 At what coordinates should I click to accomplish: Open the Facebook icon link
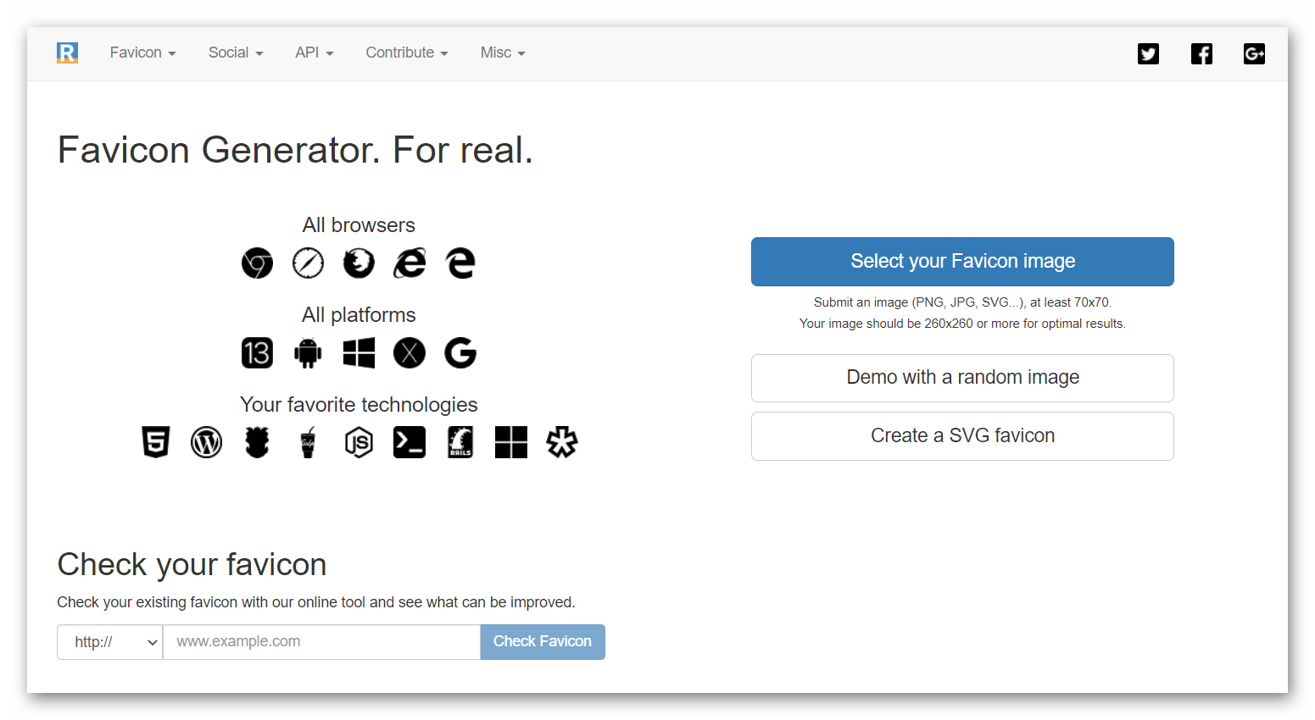point(1201,53)
